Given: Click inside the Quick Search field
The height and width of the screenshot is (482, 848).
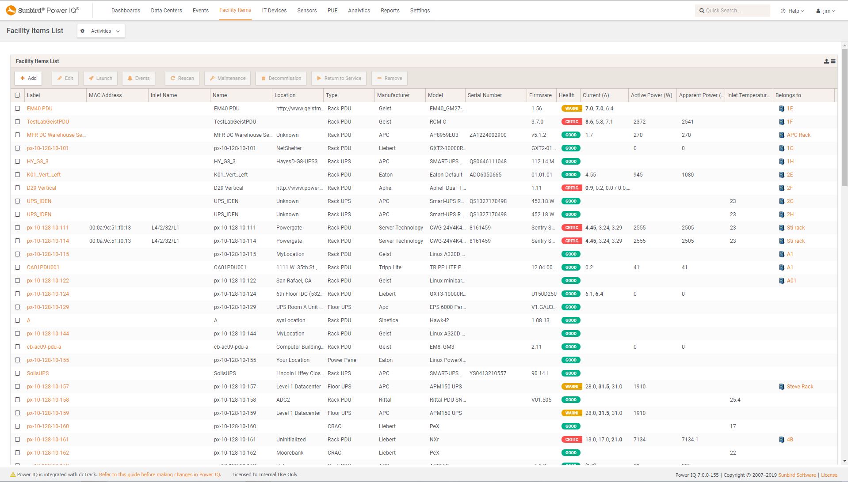Looking at the screenshot, I should point(732,10).
